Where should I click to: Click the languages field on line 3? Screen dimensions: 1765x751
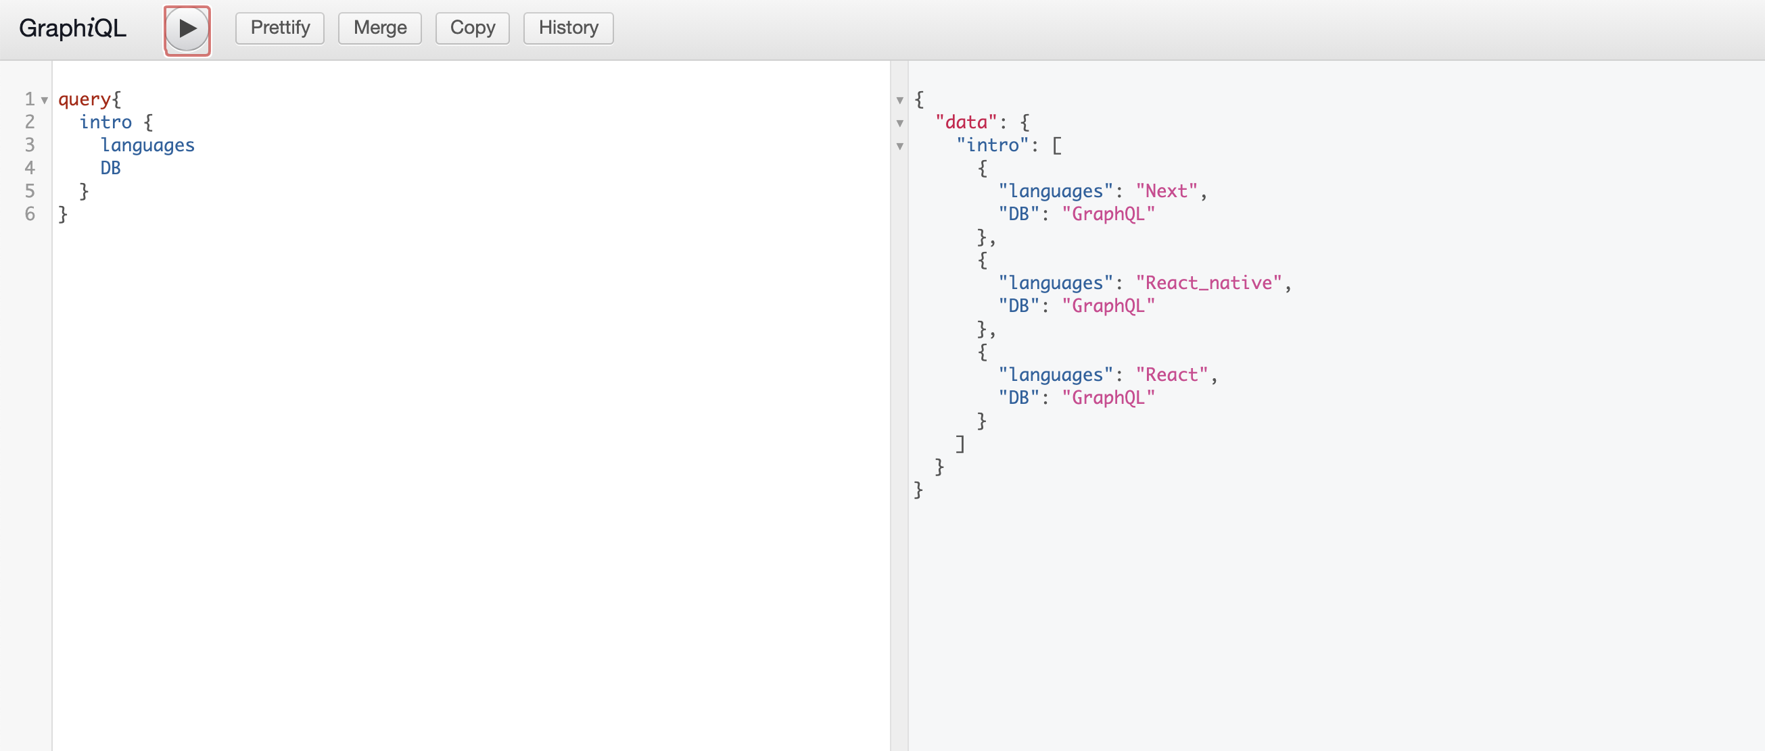147,146
